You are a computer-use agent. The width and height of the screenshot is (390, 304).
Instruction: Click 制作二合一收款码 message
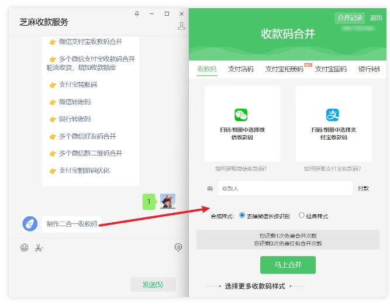coord(72,224)
